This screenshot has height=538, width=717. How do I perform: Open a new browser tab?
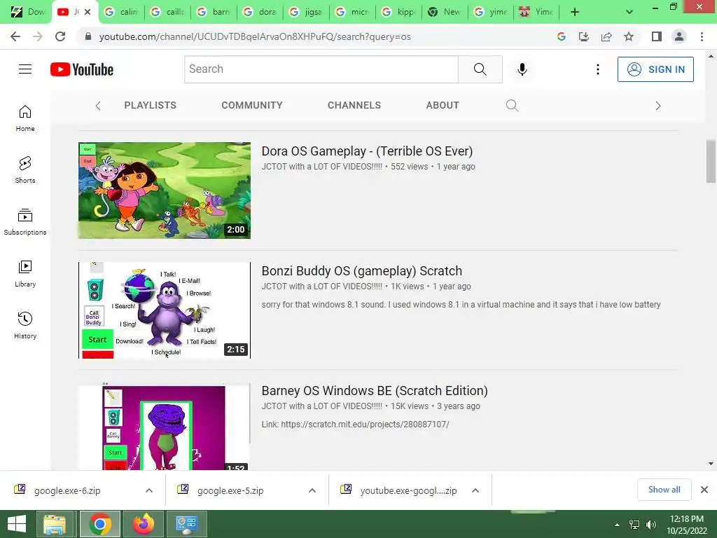pos(575,12)
